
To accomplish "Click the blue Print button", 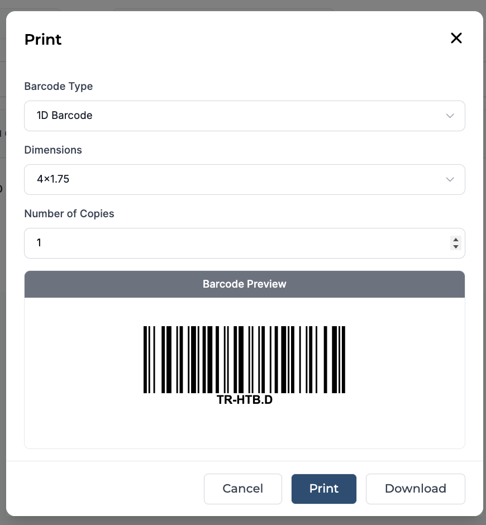I will click(324, 489).
